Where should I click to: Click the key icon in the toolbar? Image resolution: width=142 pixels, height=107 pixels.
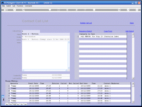click(6, 10)
